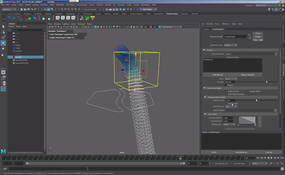The width and height of the screenshot is (285, 175).
Task: Open the viewport Shading menu
Action: click(x=57, y=24)
